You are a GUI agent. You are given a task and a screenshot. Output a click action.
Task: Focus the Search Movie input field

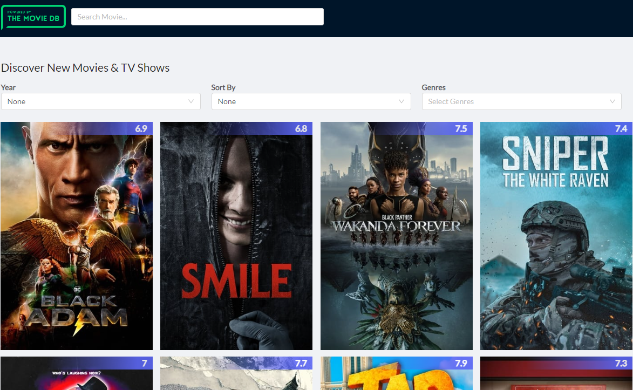pyautogui.click(x=198, y=17)
